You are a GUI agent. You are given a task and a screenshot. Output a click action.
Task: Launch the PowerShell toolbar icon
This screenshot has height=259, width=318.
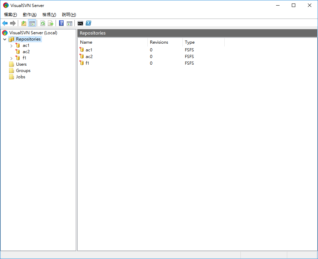tap(88, 23)
